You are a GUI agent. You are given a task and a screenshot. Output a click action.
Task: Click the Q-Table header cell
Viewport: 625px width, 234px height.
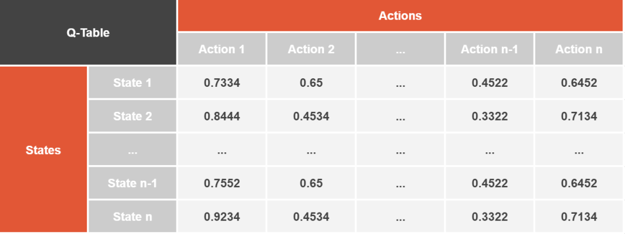click(88, 32)
